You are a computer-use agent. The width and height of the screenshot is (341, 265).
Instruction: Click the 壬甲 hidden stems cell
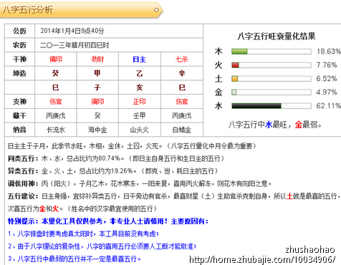pos(140,116)
